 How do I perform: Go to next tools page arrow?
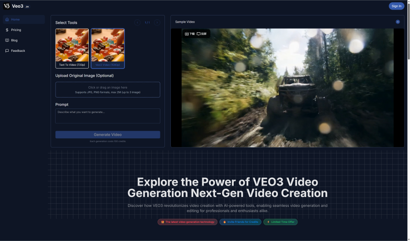click(x=157, y=23)
